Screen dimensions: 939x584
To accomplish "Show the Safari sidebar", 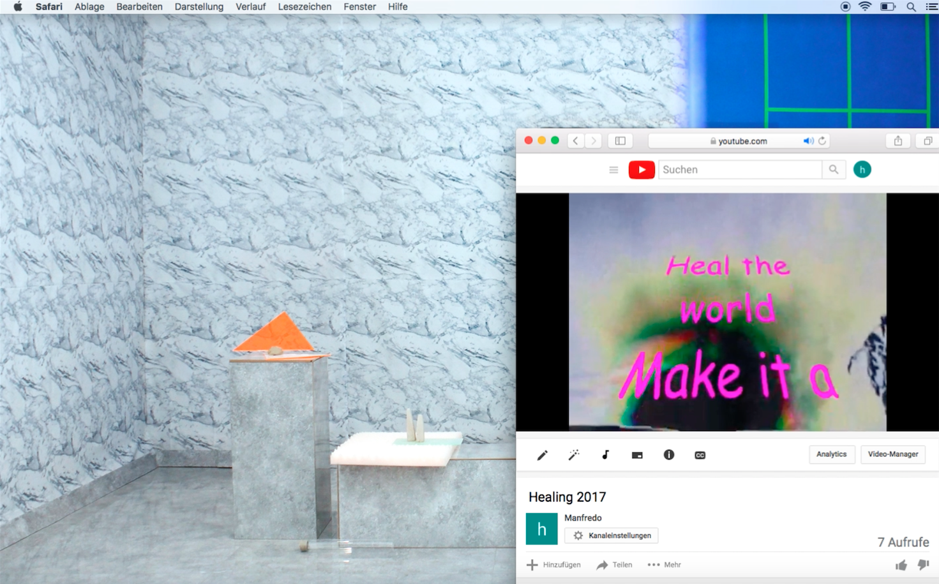I will [620, 140].
